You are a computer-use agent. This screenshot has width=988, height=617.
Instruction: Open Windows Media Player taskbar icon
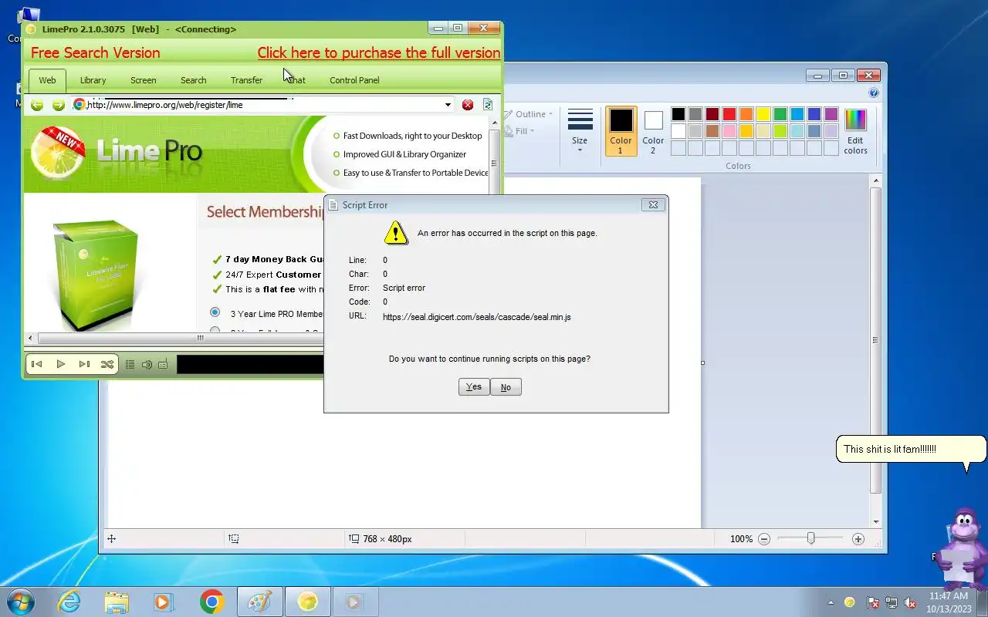coord(164,602)
